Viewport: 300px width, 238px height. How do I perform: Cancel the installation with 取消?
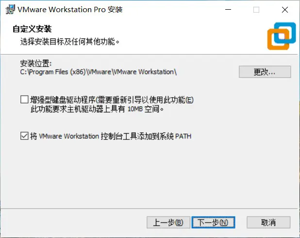pyautogui.click(x=268, y=222)
